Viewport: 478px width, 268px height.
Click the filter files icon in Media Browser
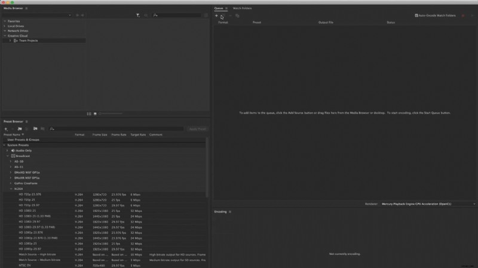pos(137,15)
